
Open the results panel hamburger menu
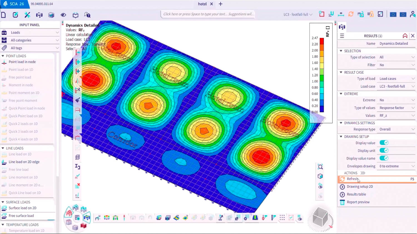click(342, 36)
